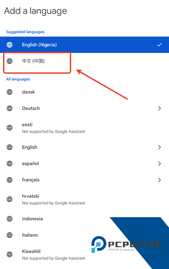Click the globe icon beside hrvatski
Viewport: 169px width, 269px height.
tap(10, 199)
